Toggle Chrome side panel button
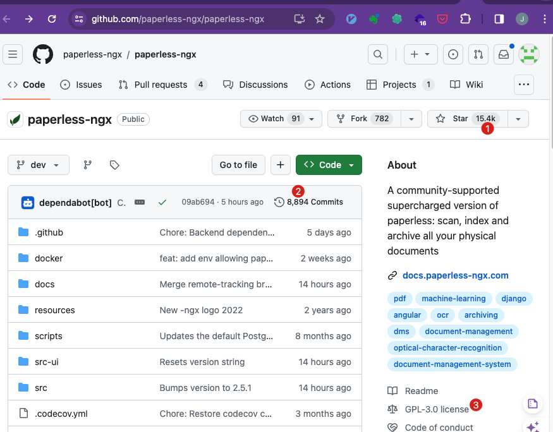 click(x=499, y=19)
